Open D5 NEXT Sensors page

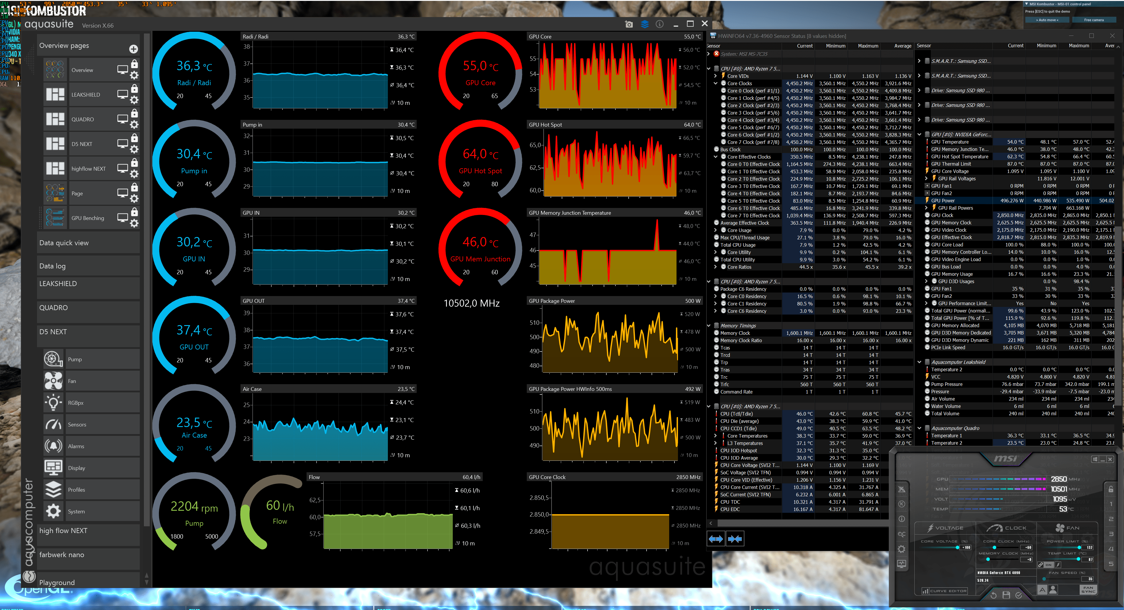pyautogui.click(x=91, y=425)
